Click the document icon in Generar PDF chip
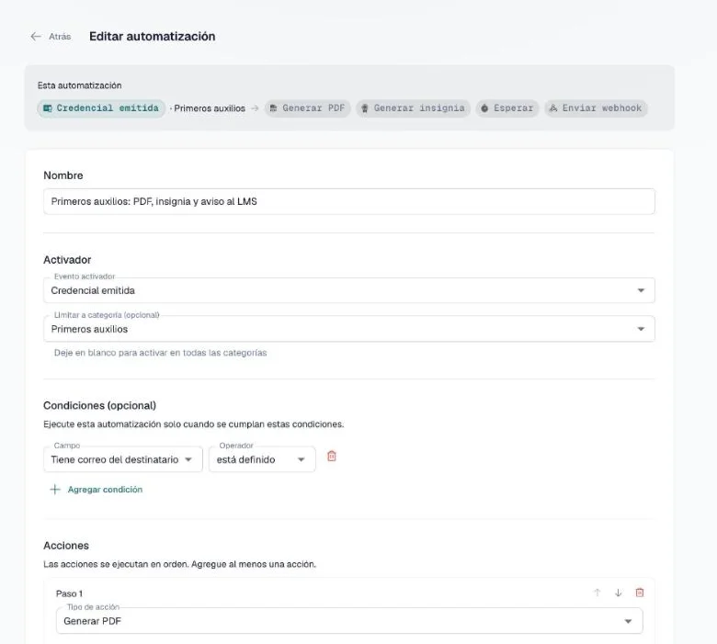The image size is (717, 644). (x=273, y=108)
